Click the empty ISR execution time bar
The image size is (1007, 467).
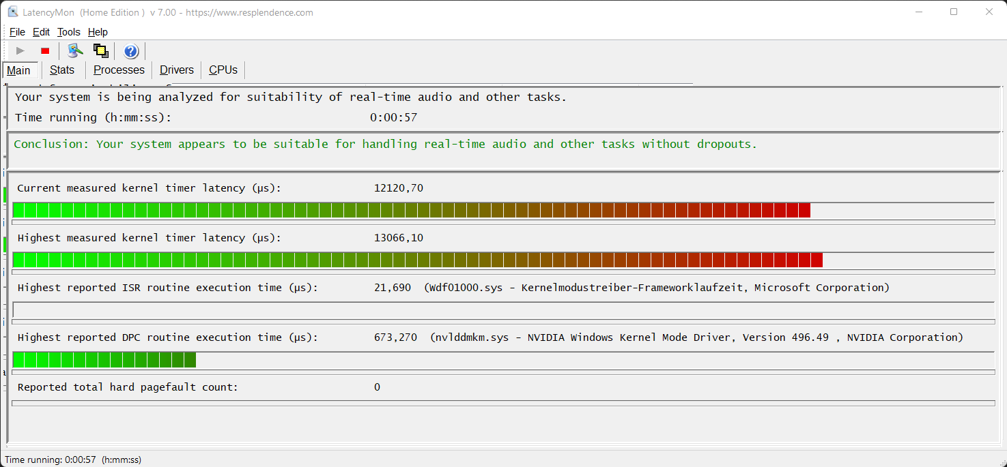[x=503, y=310]
